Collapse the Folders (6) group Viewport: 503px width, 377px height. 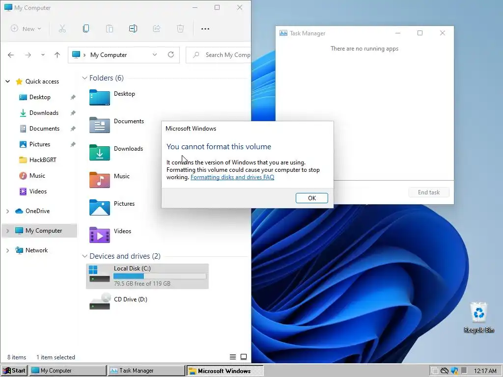(84, 78)
